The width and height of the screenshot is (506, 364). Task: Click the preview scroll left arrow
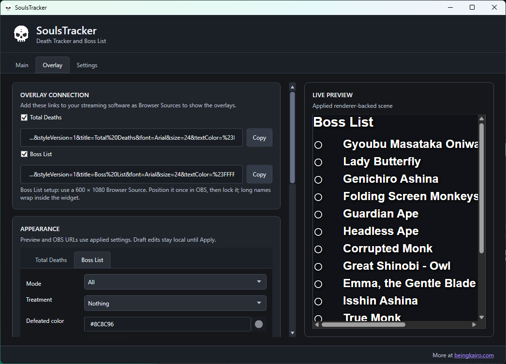point(316,325)
